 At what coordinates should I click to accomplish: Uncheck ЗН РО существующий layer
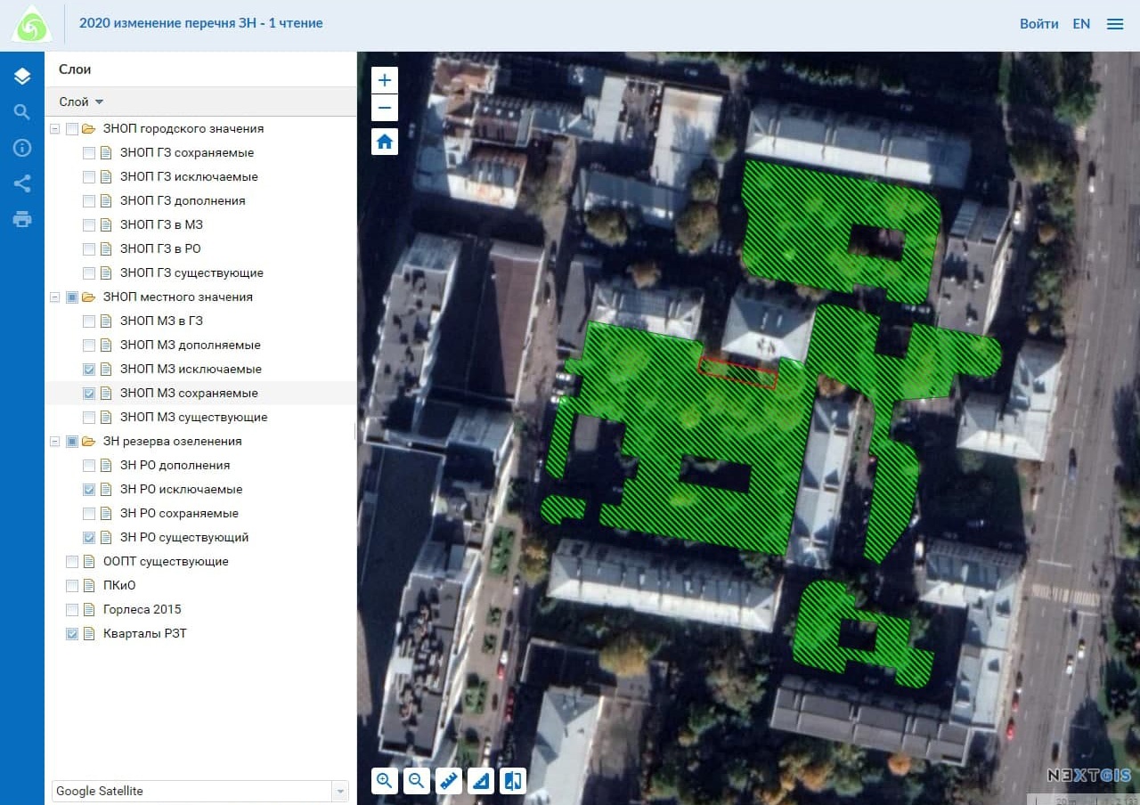89,538
